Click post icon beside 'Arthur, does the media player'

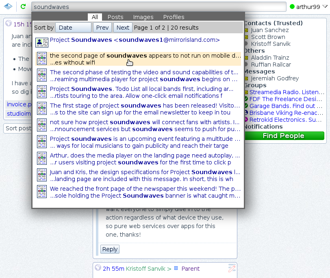click(42, 158)
